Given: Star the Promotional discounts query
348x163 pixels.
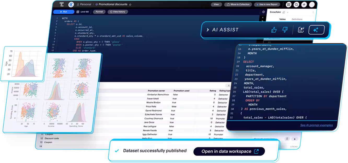Looking at the screenshot, I should coord(130,4).
